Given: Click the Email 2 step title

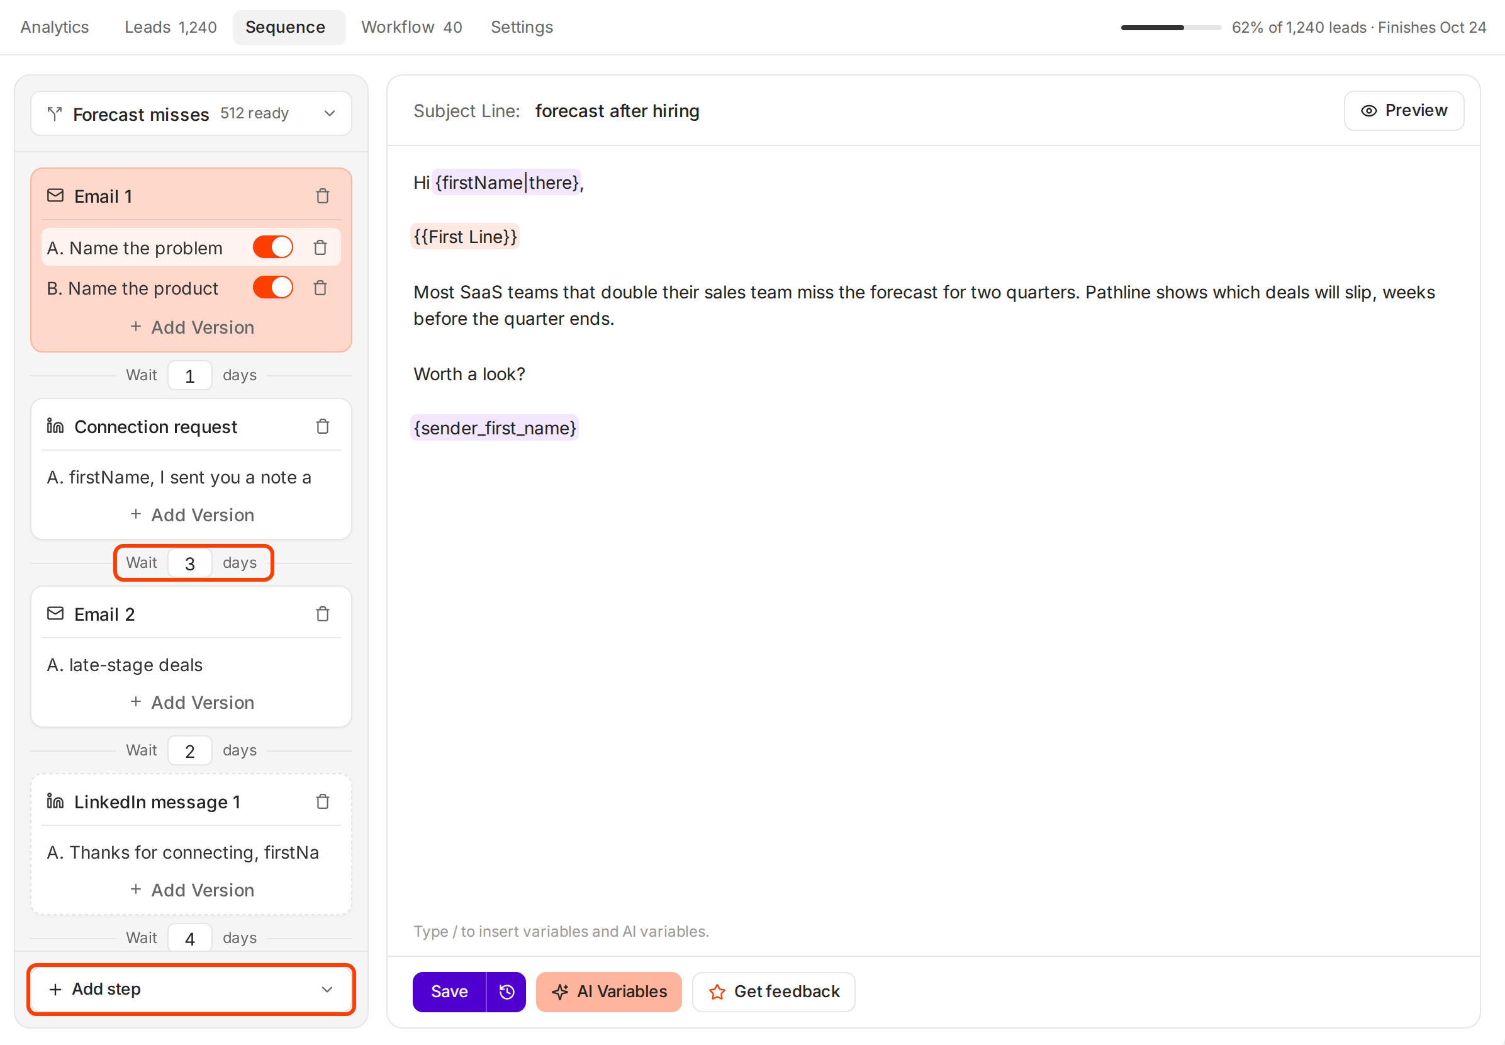Looking at the screenshot, I should pyautogui.click(x=104, y=614).
